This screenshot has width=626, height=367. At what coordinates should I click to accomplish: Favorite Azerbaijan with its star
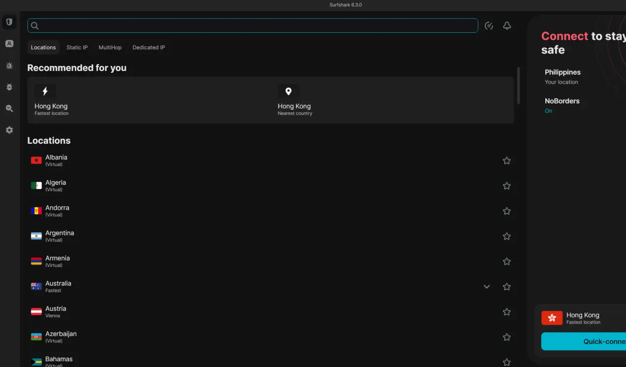507,337
